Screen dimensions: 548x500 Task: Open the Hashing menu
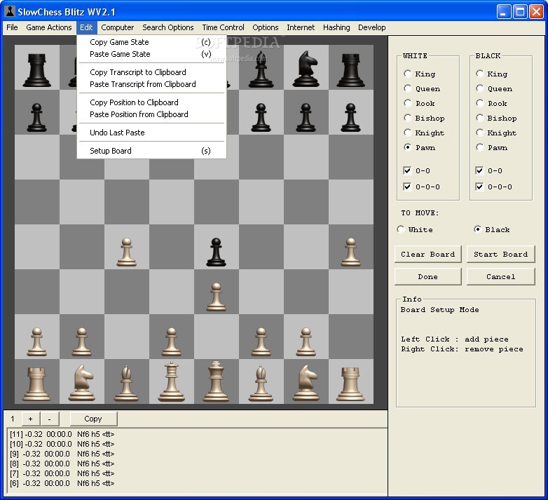[336, 27]
